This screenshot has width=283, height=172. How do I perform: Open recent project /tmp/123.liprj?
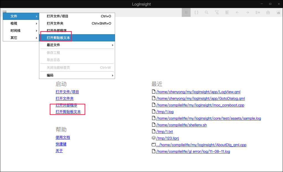[x=167, y=138]
